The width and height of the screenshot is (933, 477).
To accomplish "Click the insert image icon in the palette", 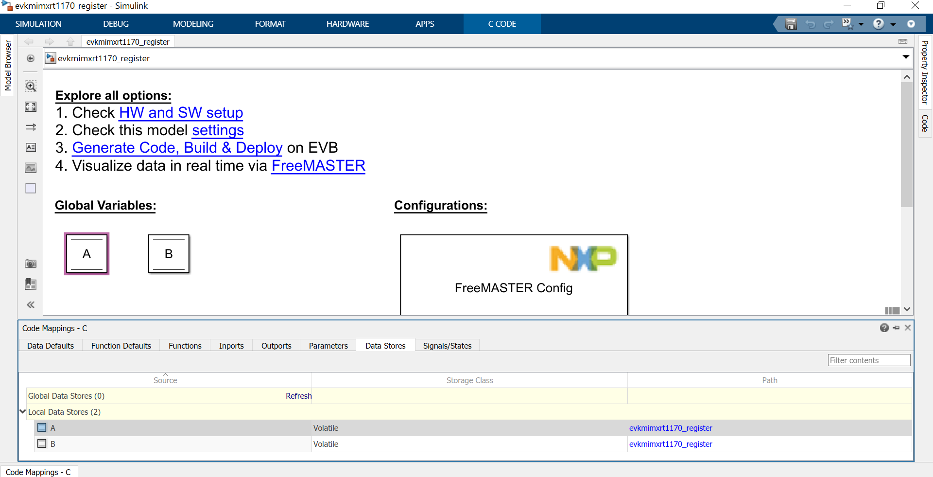I will (30, 168).
